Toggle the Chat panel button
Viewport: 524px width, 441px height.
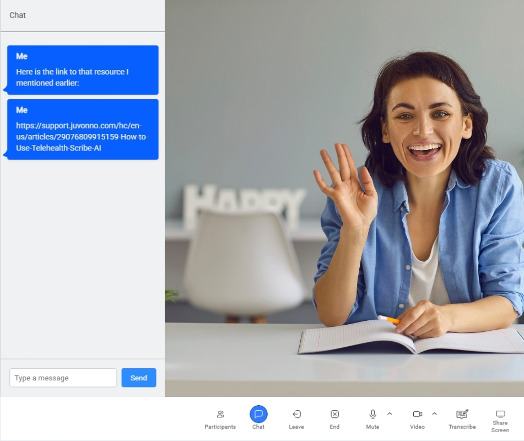pos(258,418)
